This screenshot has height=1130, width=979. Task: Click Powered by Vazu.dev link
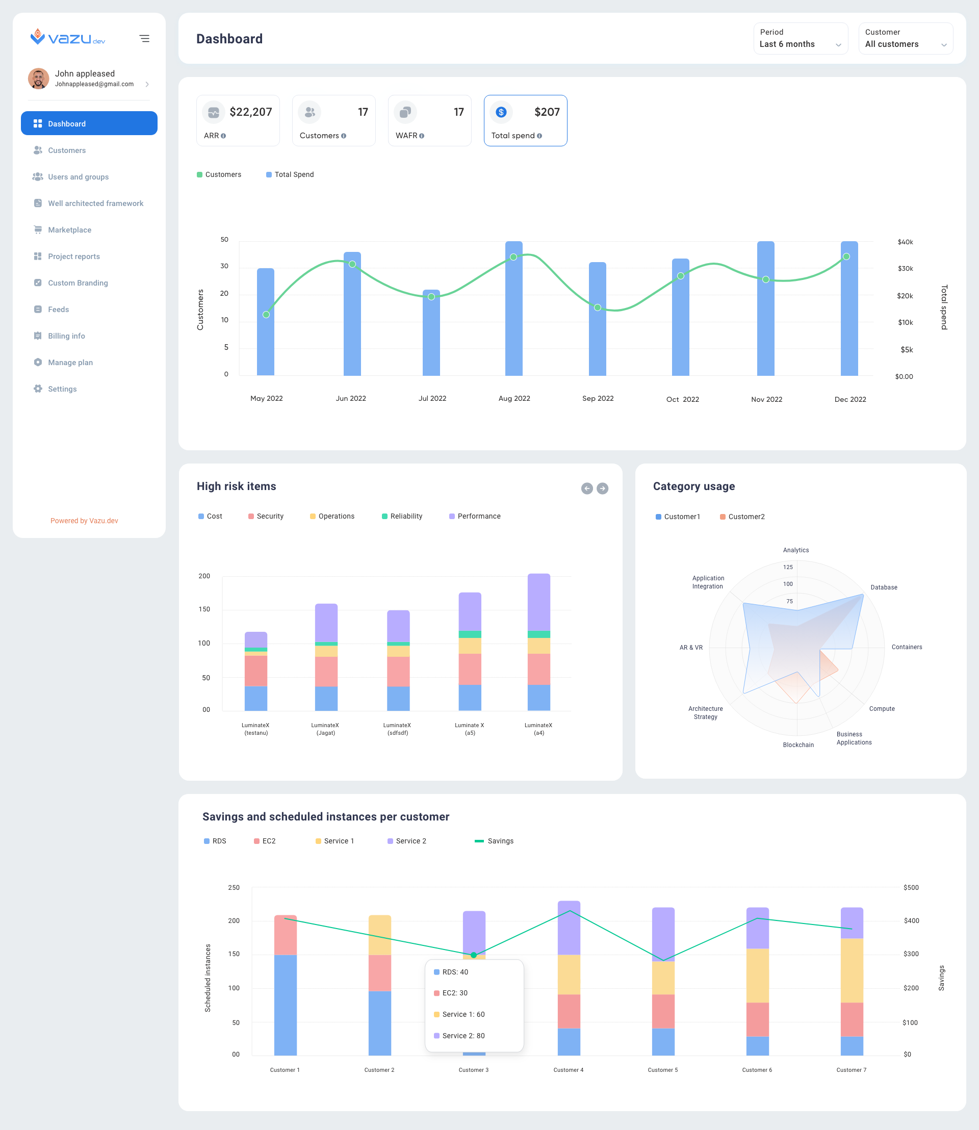[x=84, y=521]
